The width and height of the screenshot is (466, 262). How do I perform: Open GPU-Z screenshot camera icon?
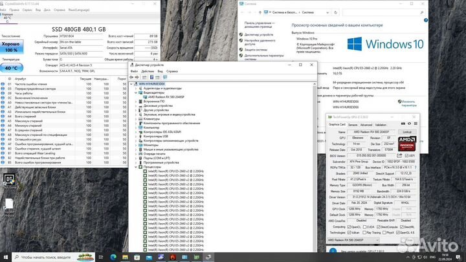coord(403,124)
